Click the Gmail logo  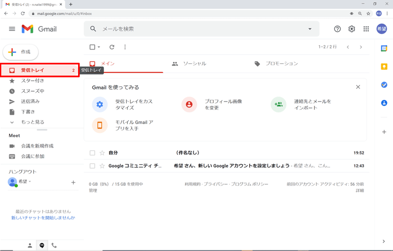tap(39, 29)
